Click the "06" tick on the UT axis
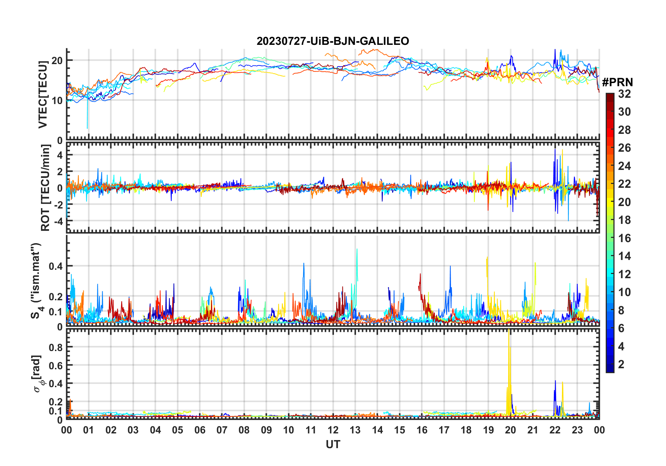Screen dimensions: 666x466 [200, 430]
